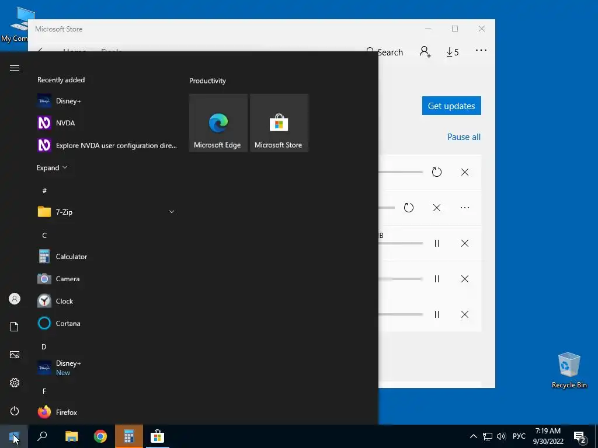The width and height of the screenshot is (598, 448).
Task: Open Google Chrome from the taskbar
Action: 100,436
